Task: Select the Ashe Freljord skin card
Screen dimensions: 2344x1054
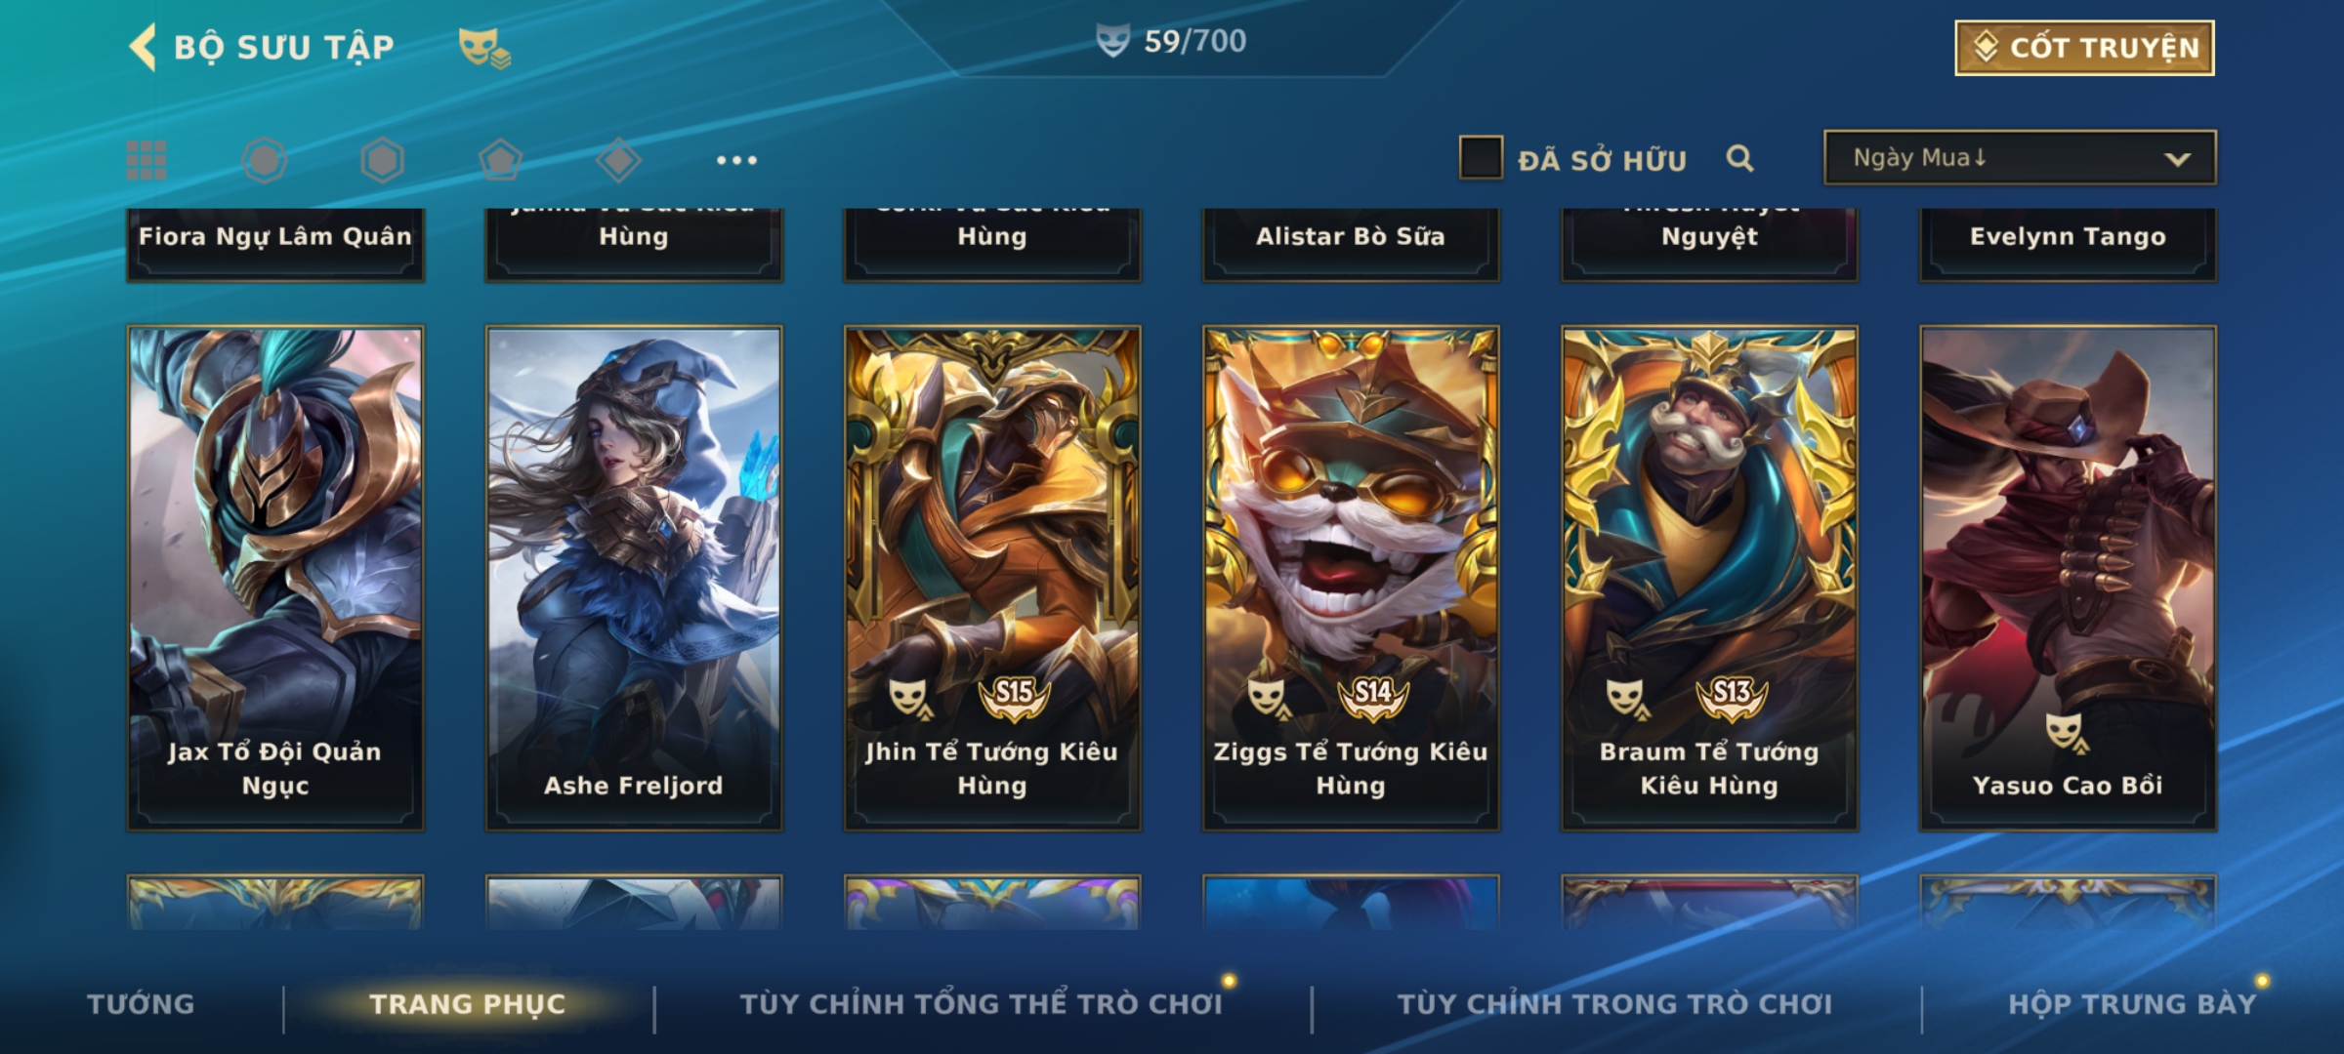Action: [634, 578]
